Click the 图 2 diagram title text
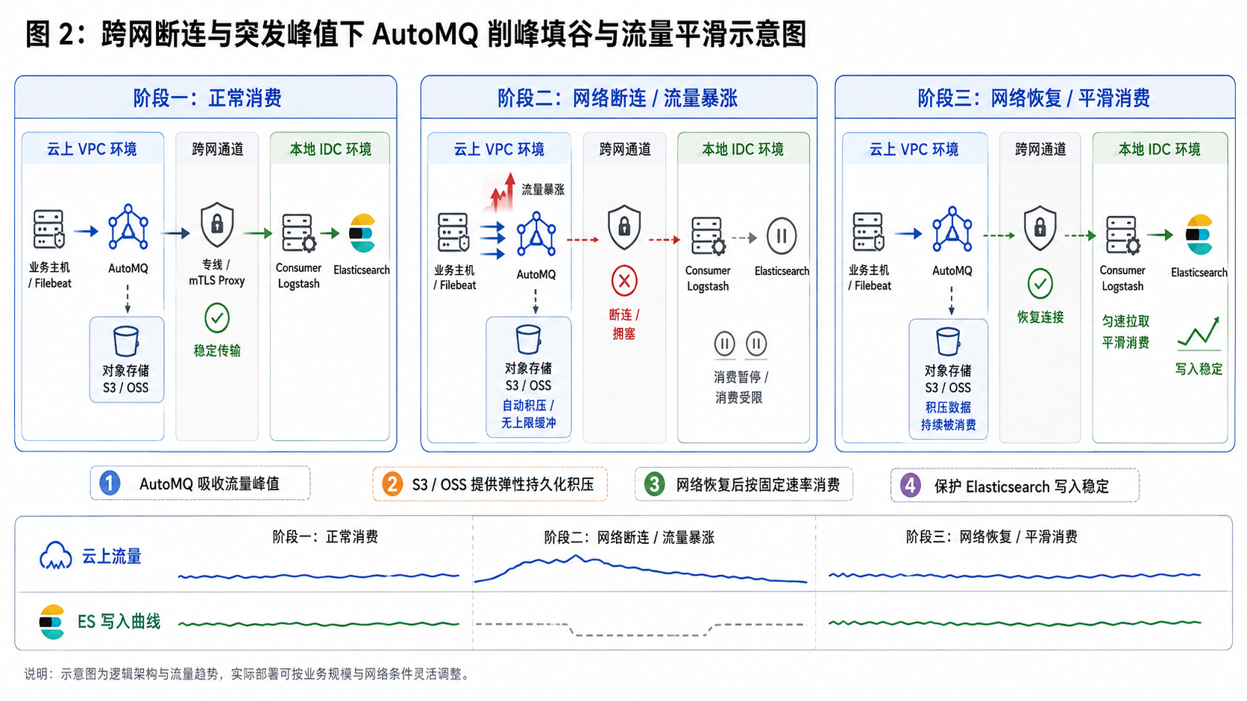This screenshot has height=701, width=1247. click(415, 34)
